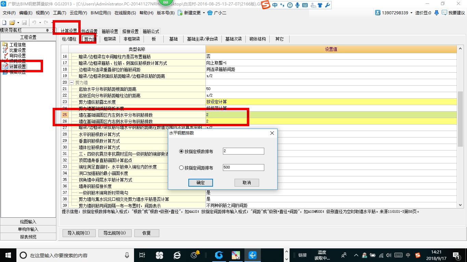Screen dimensions: 467x262
Task: Click 取消 in 水平钢筋排数 dialog
Action: 247,183
